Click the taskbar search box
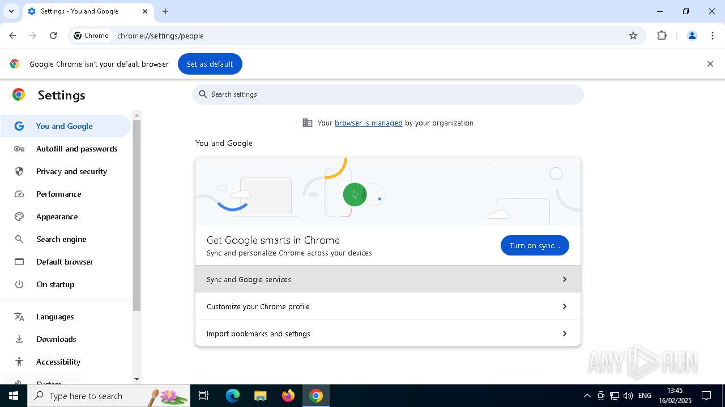This screenshot has width=725, height=407. pos(108,396)
